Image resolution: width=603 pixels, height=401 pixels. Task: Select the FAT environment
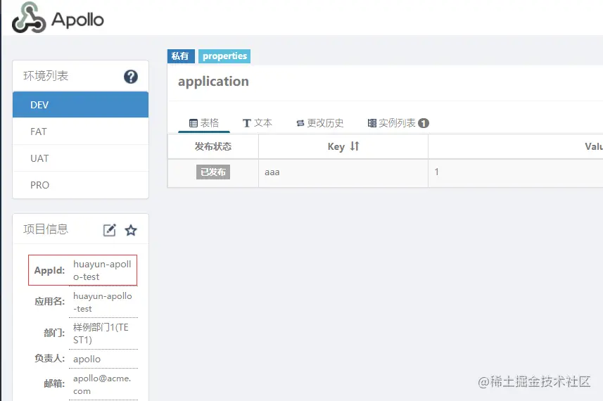point(80,132)
